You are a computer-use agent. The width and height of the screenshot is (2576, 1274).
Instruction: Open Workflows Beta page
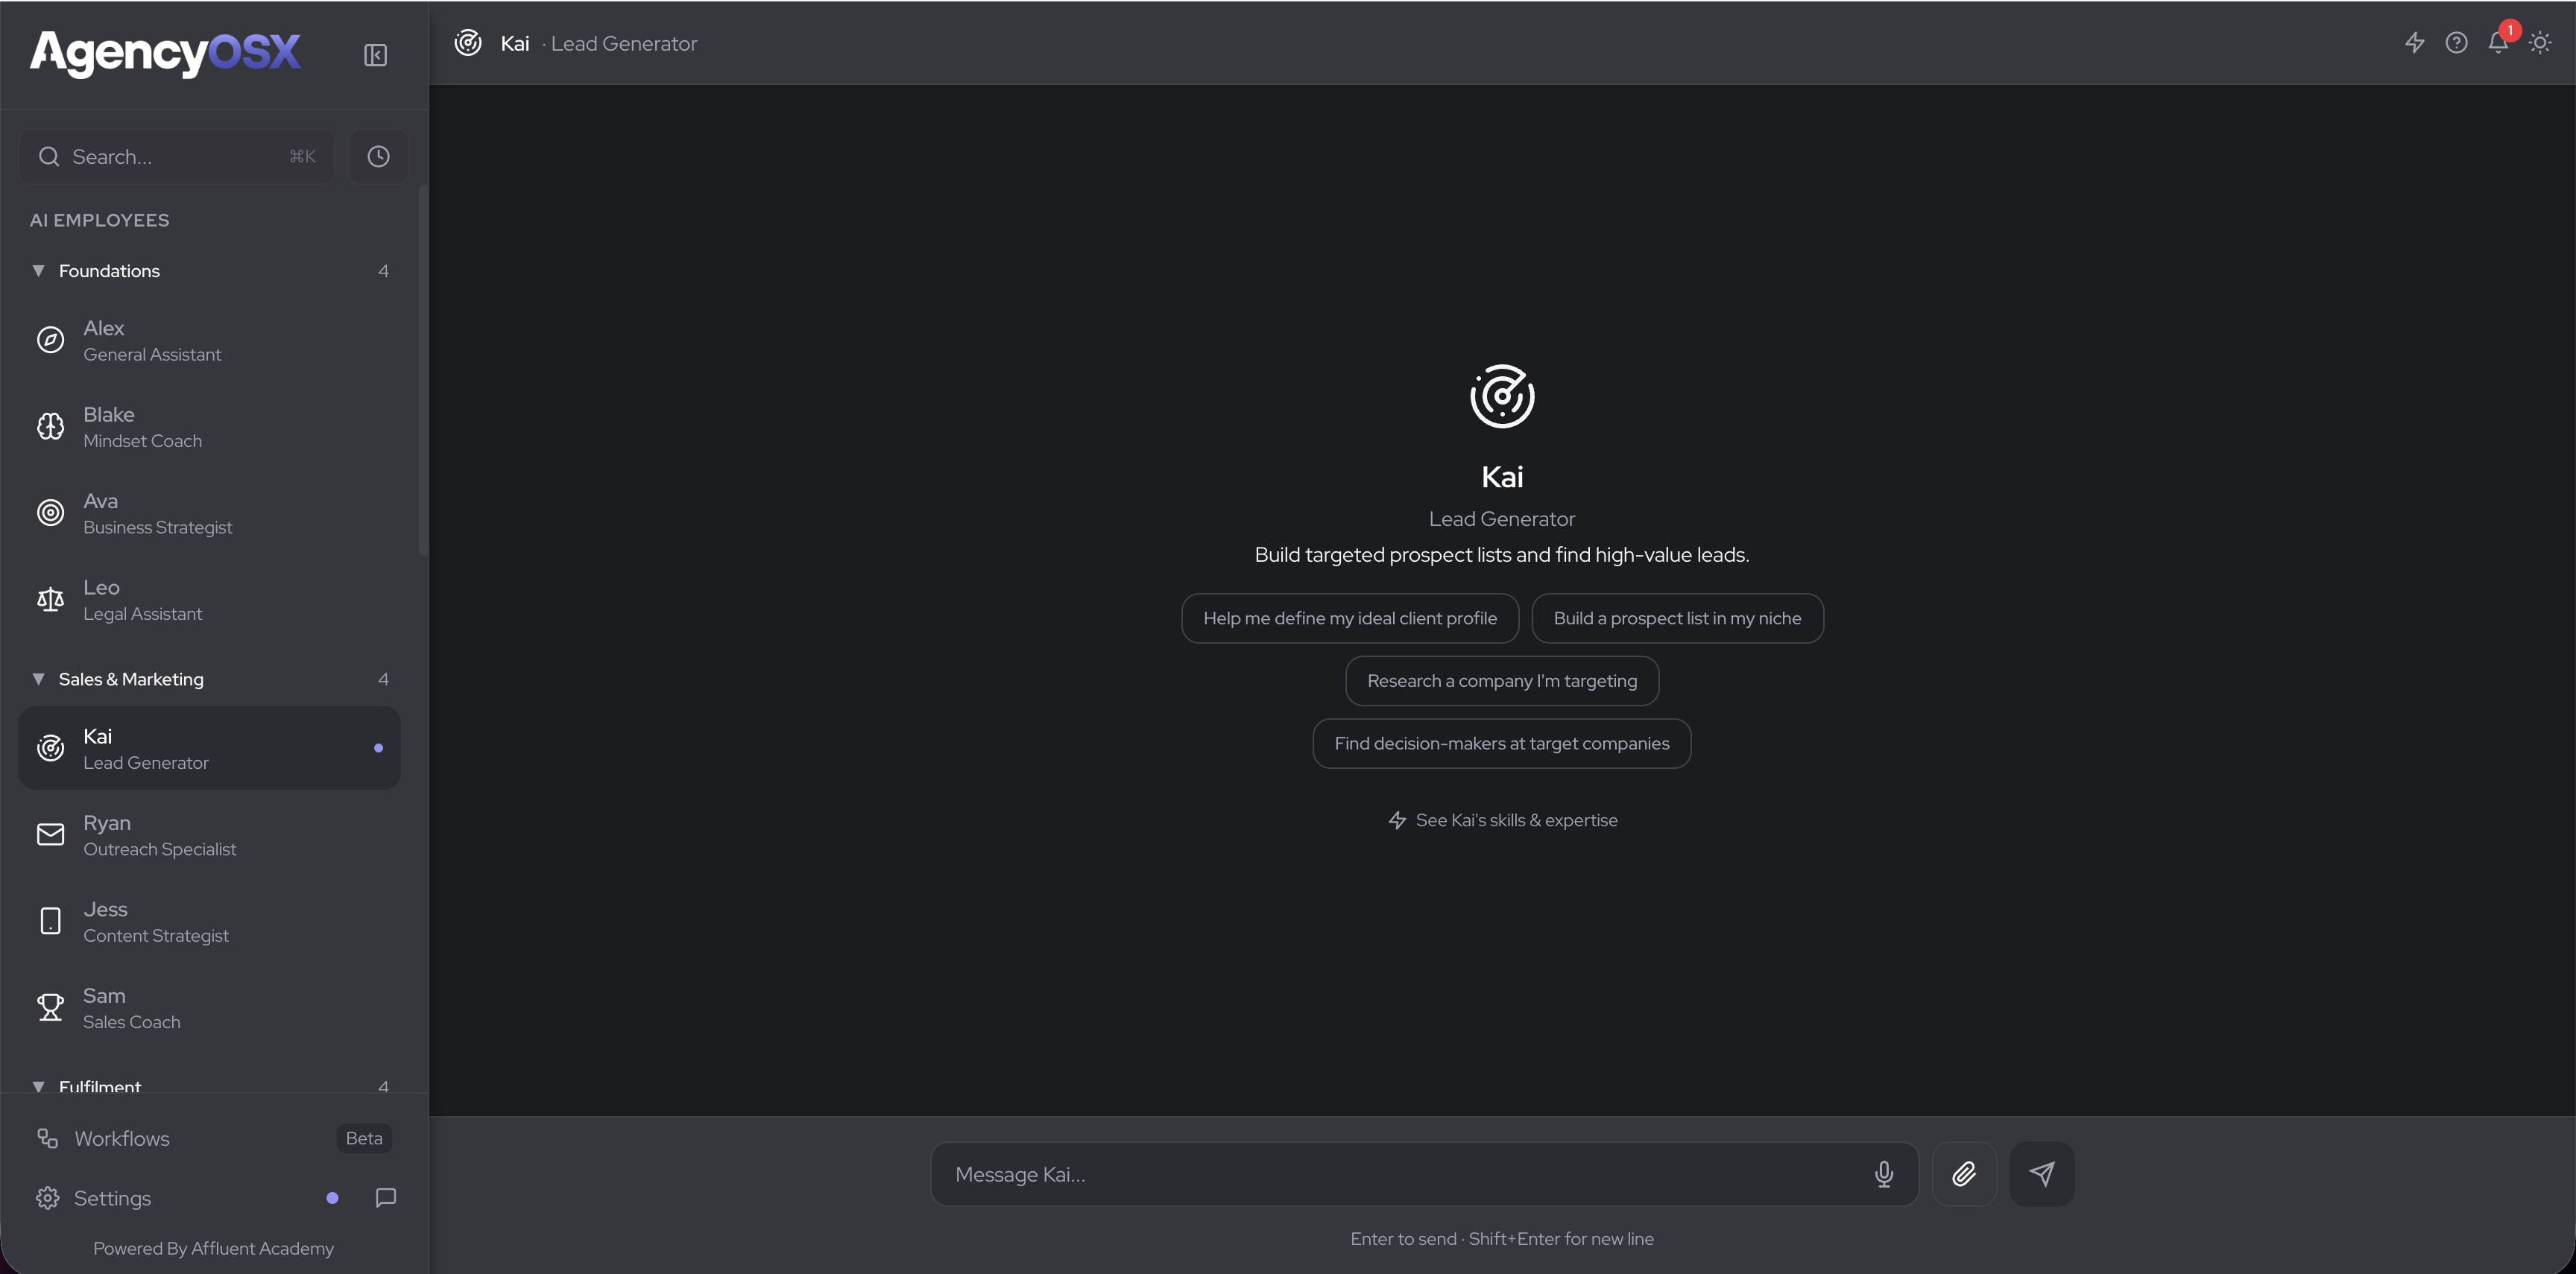coord(213,1138)
